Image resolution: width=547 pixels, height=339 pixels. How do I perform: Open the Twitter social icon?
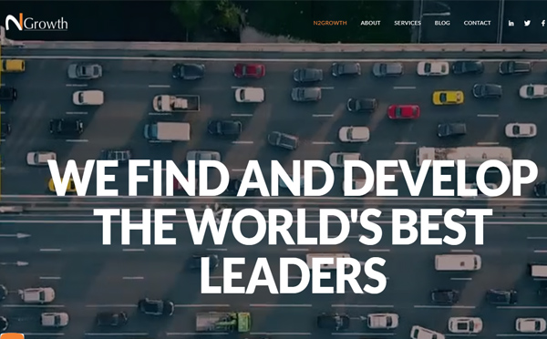point(527,23)
